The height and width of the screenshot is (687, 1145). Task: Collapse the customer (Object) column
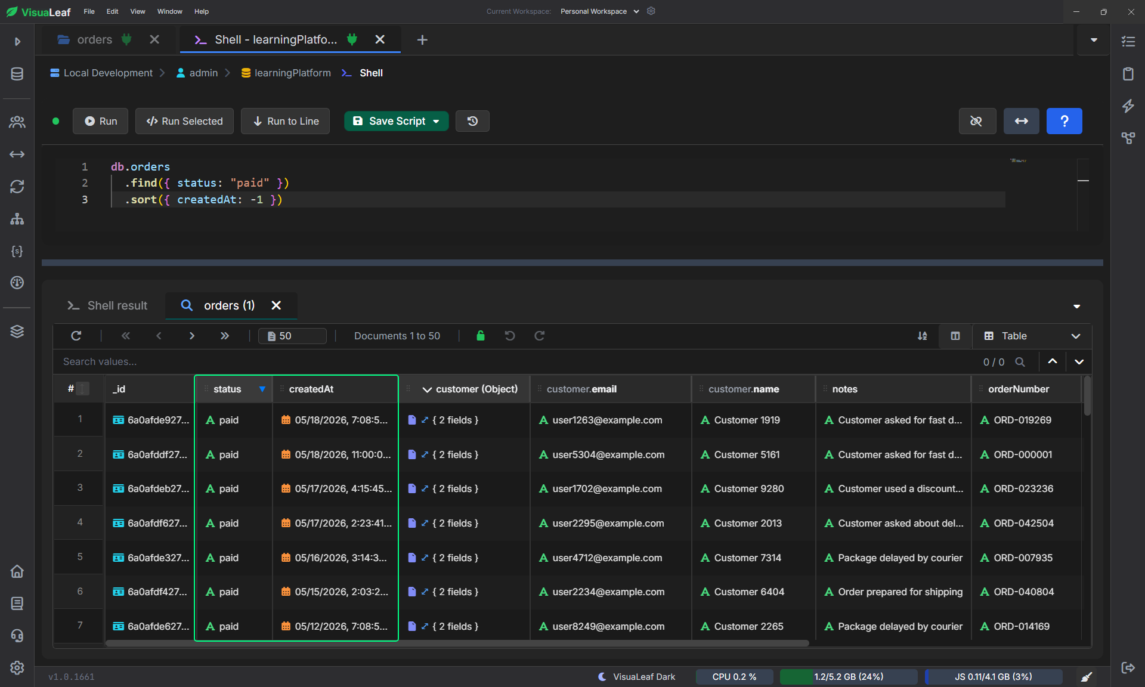tap(427, 389)
